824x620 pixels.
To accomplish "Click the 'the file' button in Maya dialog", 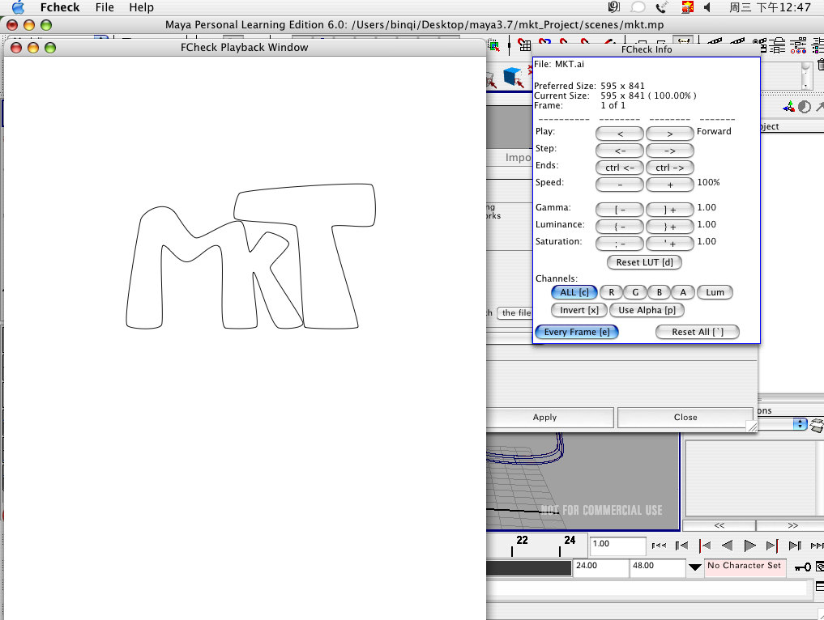I will pos(515,313).
